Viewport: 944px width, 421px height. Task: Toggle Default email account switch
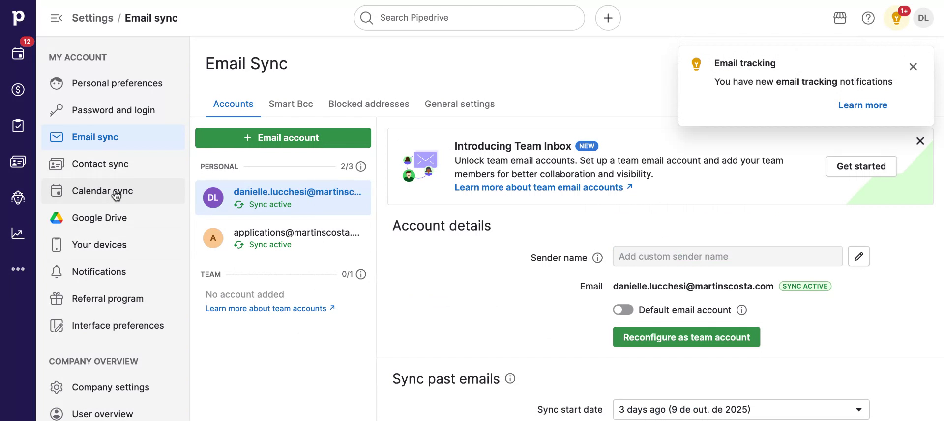(x=623, y=310)
